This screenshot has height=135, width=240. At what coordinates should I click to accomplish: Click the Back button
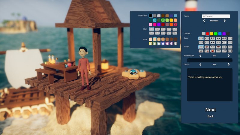pyautogui.click(x=211, y=116)
